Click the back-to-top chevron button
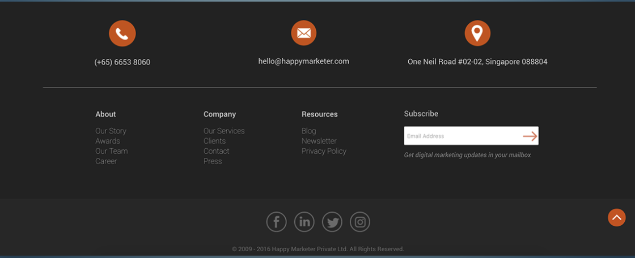 616,218
